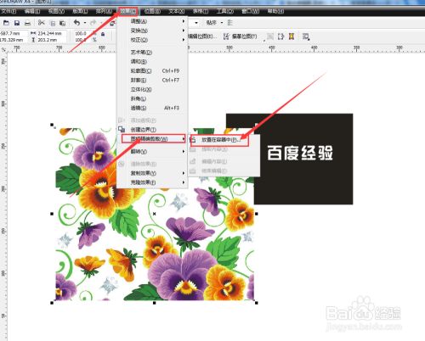Open the 文本(X) Text menu
The height and width of the screenshot is (341, 425).
[x=177, y=11]
